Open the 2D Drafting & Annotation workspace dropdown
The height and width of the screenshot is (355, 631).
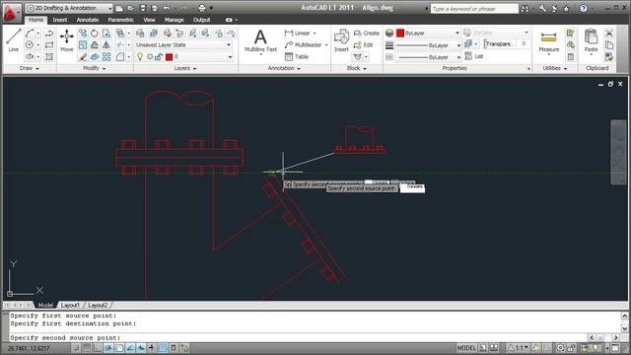tap(69, 8)
